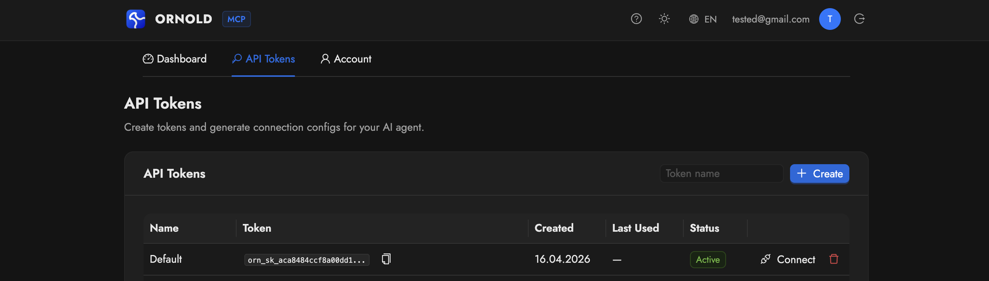This screenshot has height=281, width=989.
Task: Open the EN language selector
Action: [703, 19]
